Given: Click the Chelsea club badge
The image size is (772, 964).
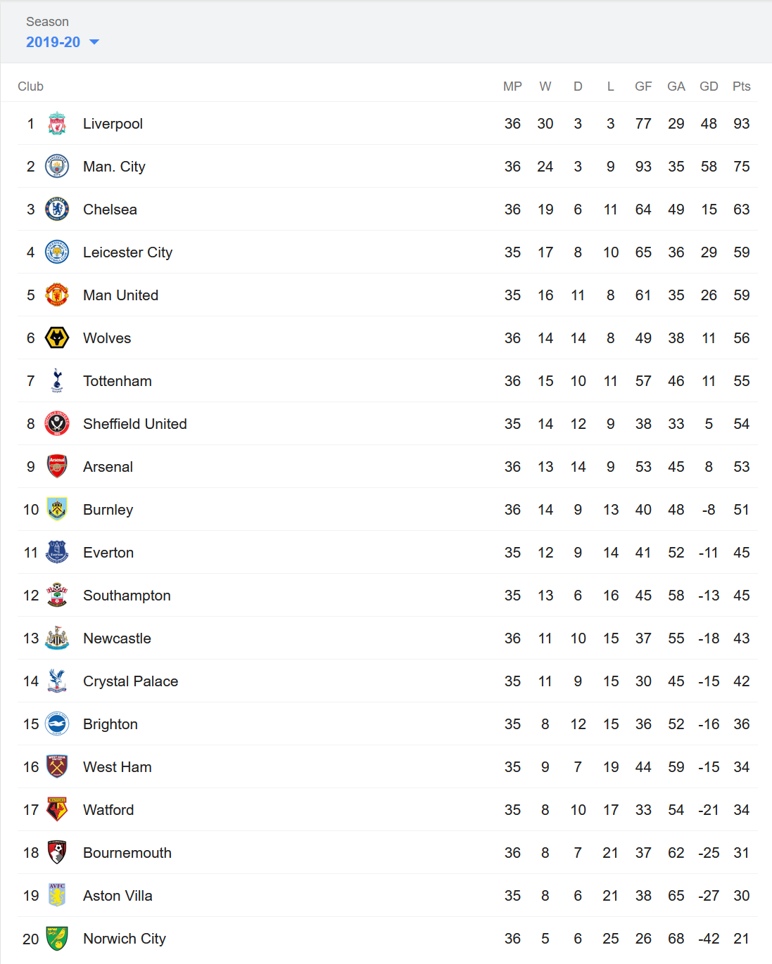Looking at the screenshot, I should pyautogui.click(x=57, y=210).
